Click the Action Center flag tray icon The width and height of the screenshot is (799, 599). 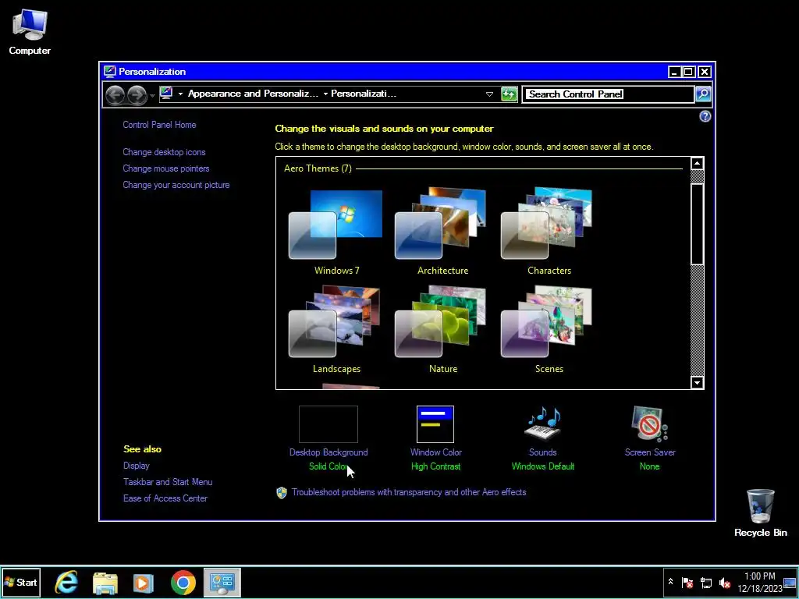pos(687,582)
